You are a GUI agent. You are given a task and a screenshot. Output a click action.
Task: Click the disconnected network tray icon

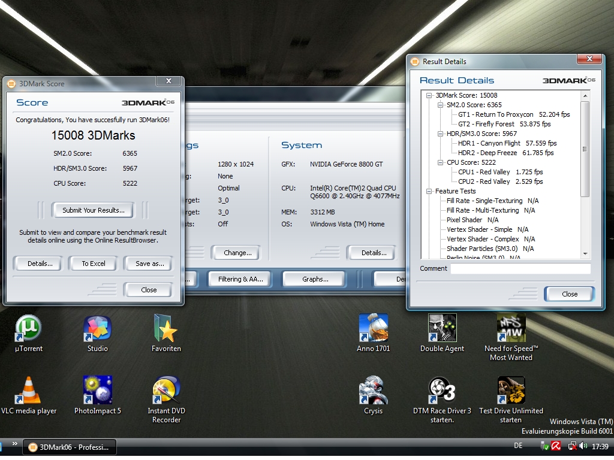572,446
